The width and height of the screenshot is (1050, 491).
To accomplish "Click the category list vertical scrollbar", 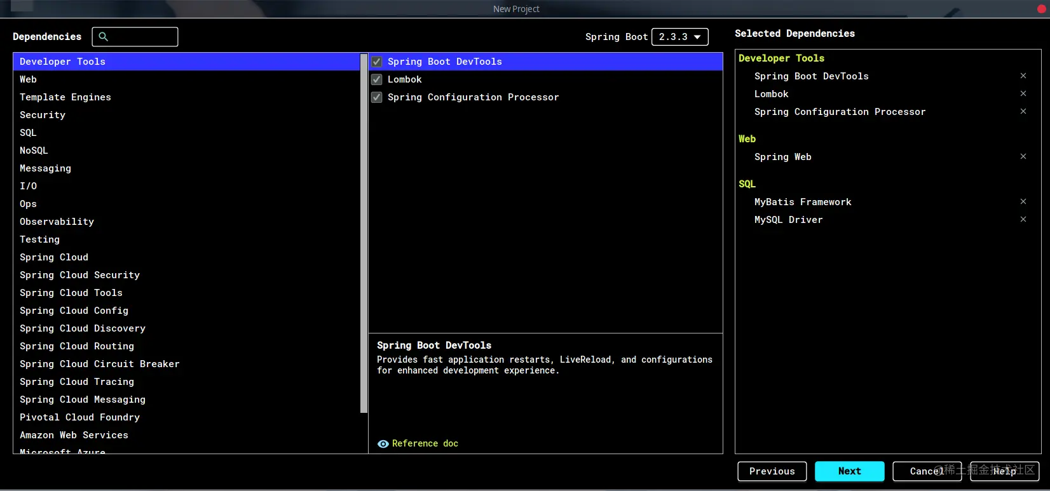I will (364, 233).
